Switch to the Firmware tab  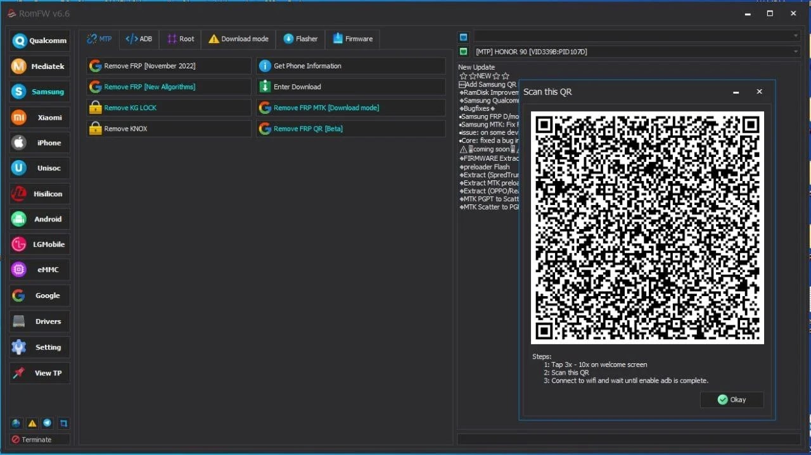point(353,39)
